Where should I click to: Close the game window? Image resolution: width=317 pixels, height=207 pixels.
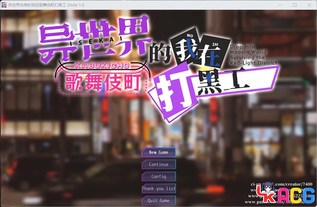309,5
